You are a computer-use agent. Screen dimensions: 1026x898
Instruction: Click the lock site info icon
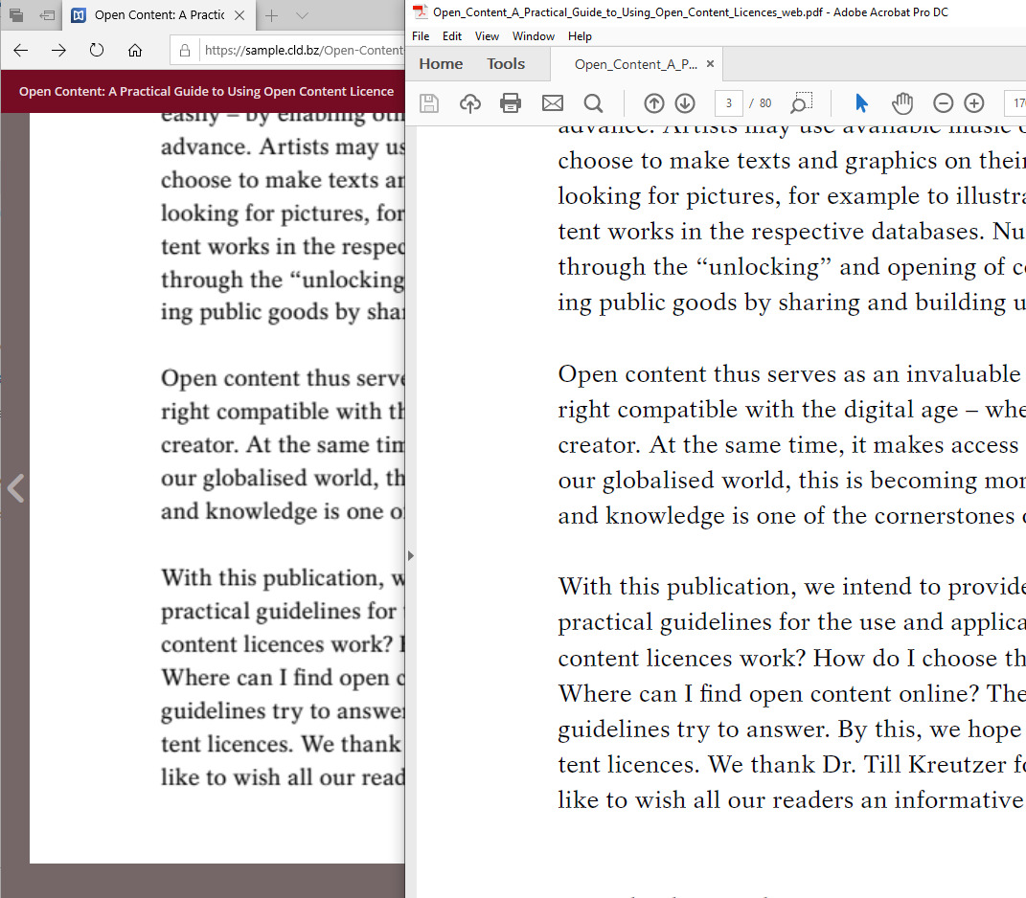click(185, 51)
